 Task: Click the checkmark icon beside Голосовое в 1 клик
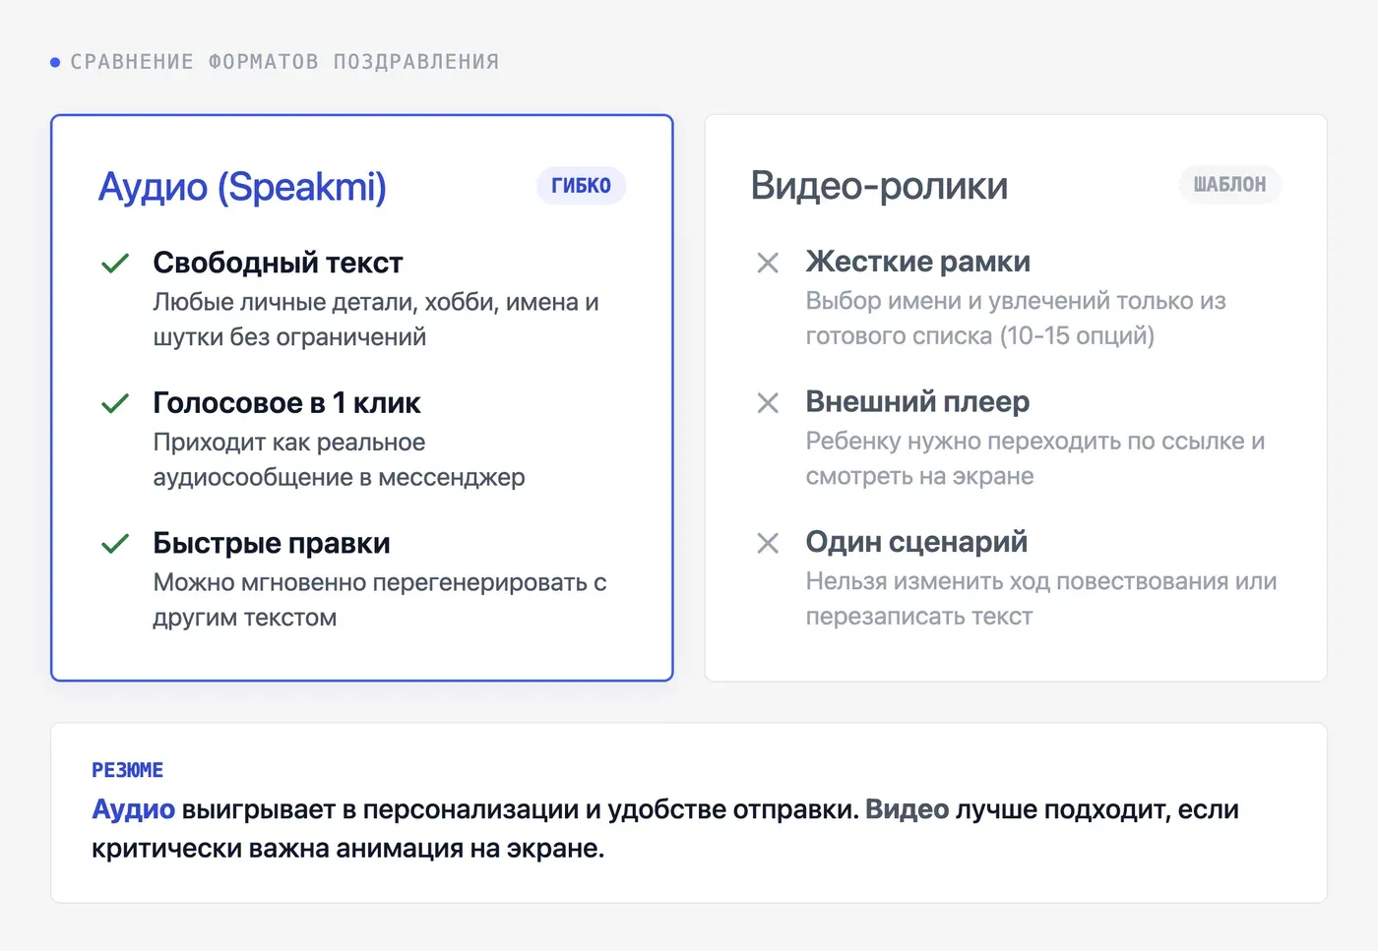115,403
